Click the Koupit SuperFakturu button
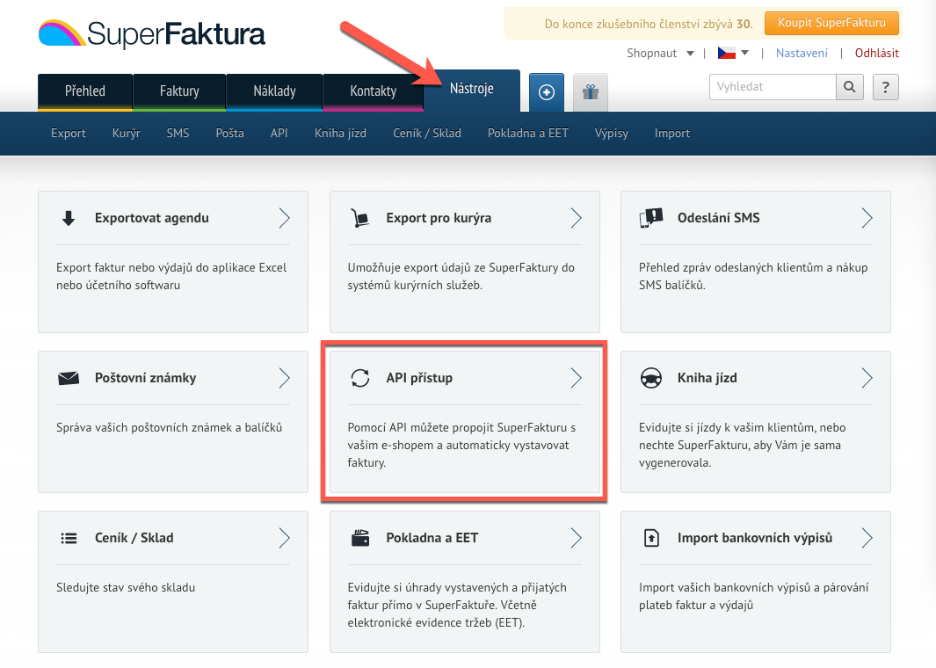Viewport: 936px width, 668px height. coord(831,24)
